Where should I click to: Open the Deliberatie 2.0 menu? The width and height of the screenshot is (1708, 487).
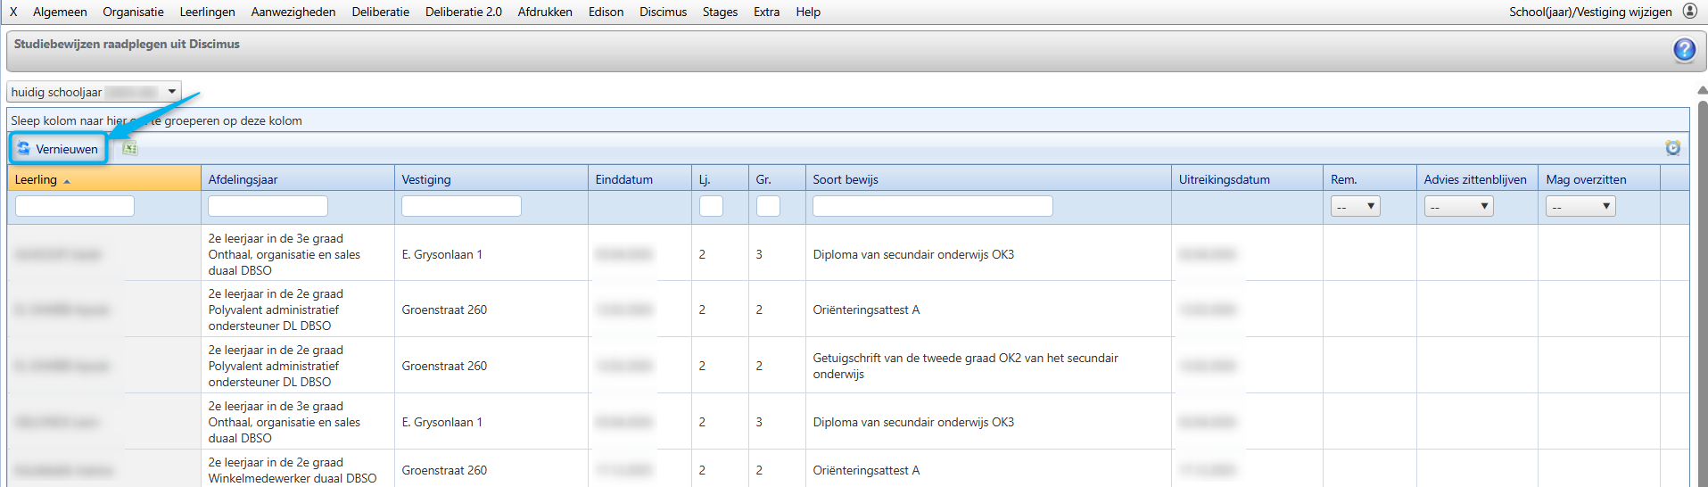click(464, 12)
